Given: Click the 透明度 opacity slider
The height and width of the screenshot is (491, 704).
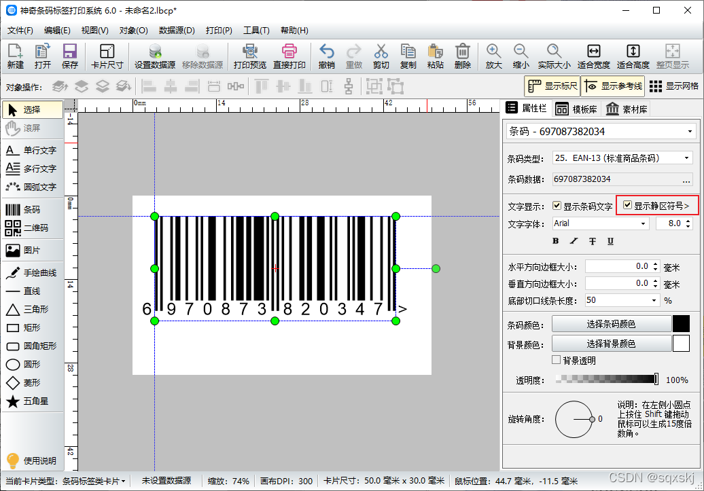Looking at the screenshot, I should [x=607, y=379].
